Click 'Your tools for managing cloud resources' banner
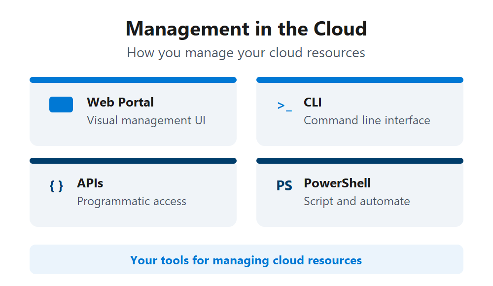 pyautogui.click(x=246, y=260)
